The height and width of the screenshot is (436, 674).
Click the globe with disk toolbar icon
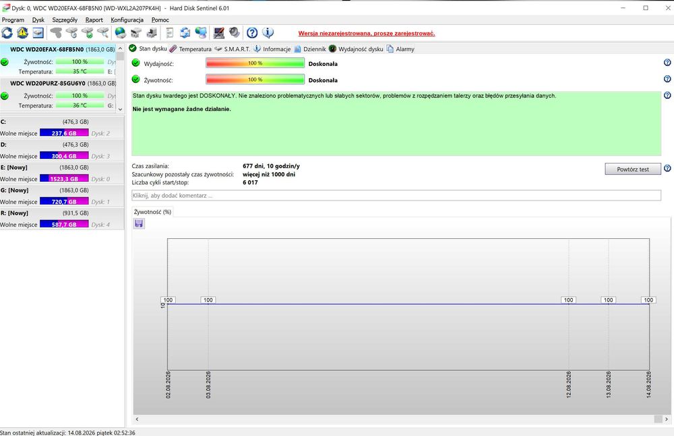tap(121, 32)
